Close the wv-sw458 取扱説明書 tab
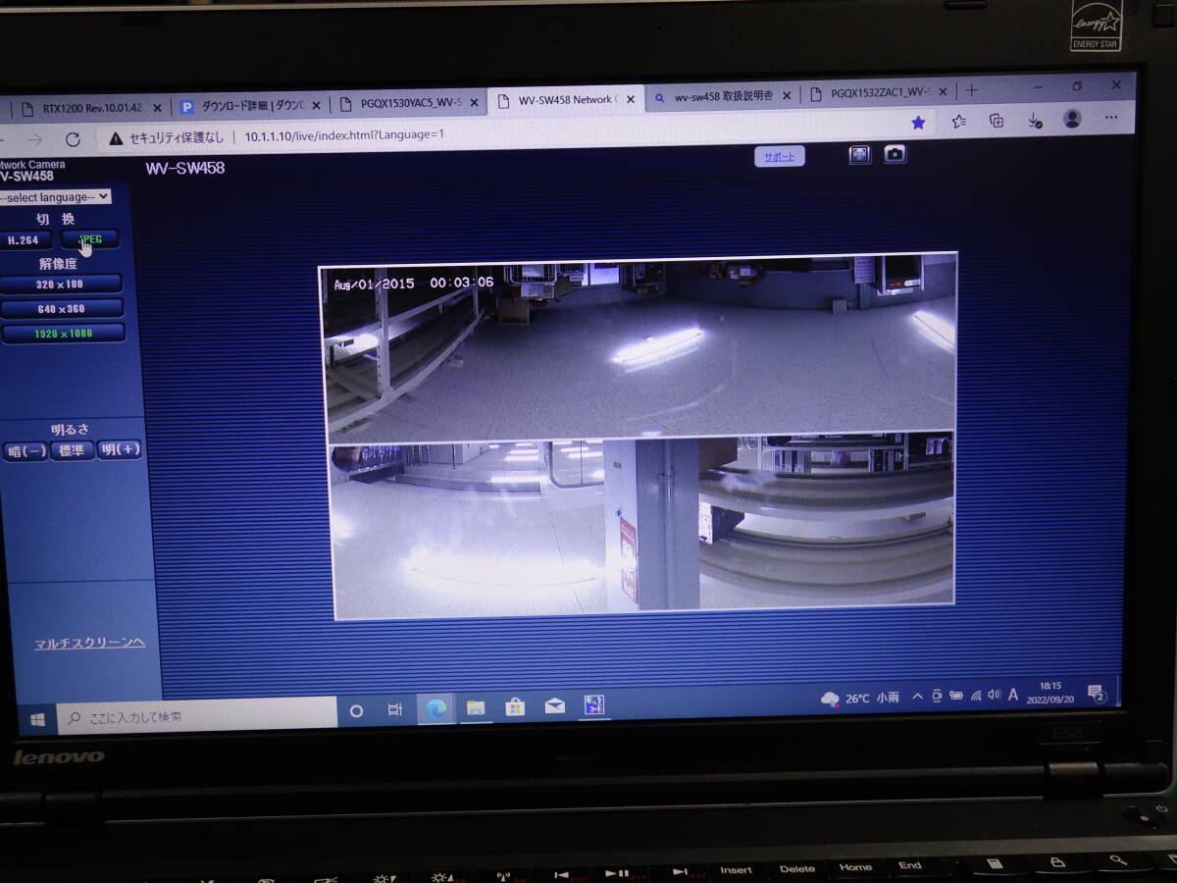The width and height of the screenshot is (1177, 883). pos(787,95)
